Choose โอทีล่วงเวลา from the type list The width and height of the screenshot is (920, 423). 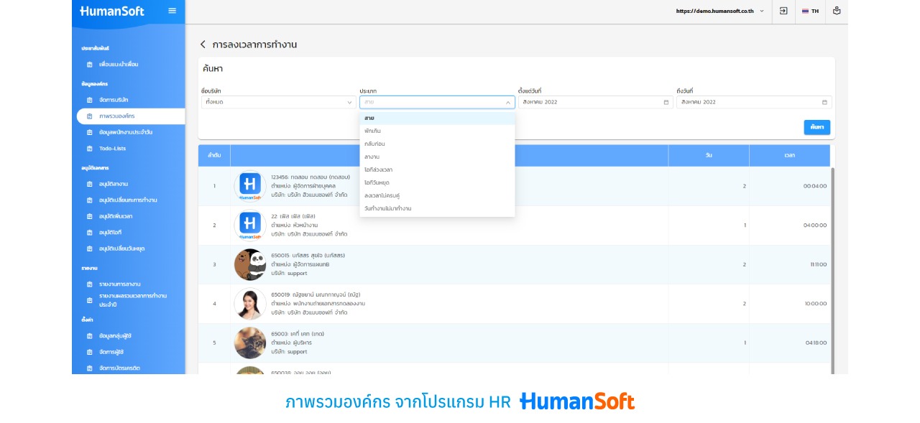[x=437, y=169]
